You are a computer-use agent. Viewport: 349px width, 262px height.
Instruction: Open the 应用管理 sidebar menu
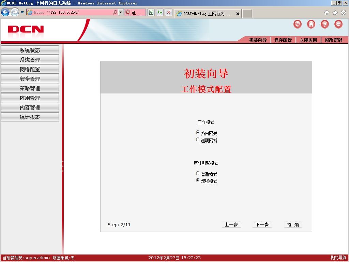pyautogui.click(x=30, y=98)
